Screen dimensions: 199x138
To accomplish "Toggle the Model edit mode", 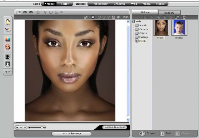I will click(x=50, y=4).
